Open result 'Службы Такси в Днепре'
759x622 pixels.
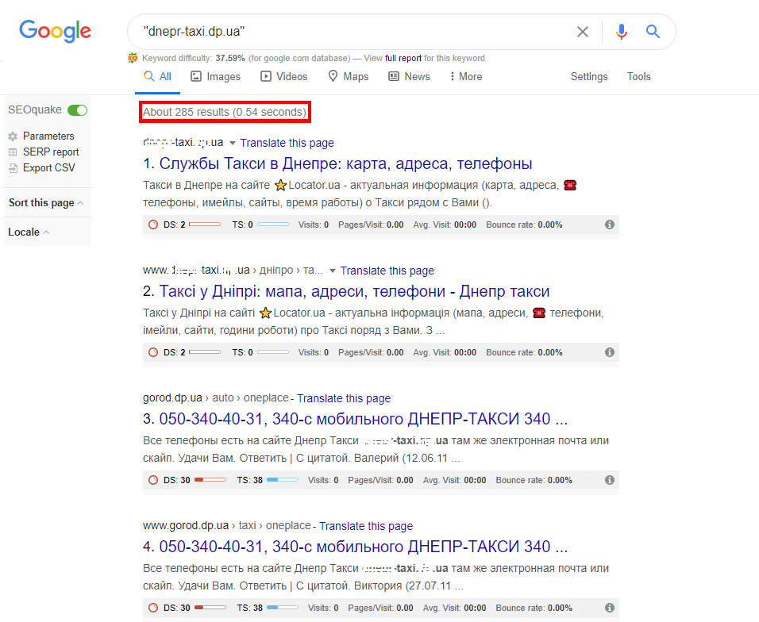345,164
